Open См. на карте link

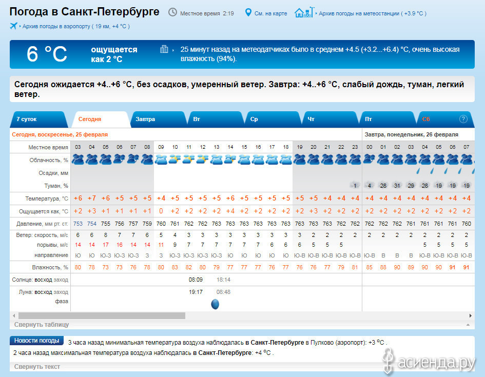(x=270, y=14)
